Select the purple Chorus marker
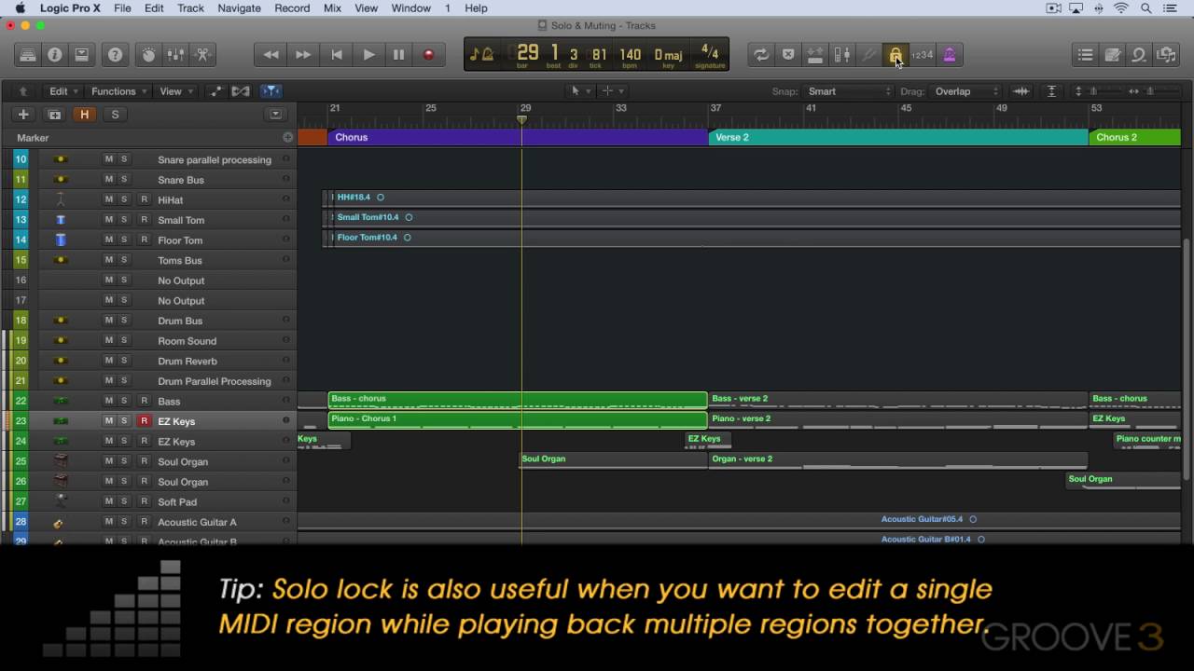1194x671 pixels. click(518, 137)
